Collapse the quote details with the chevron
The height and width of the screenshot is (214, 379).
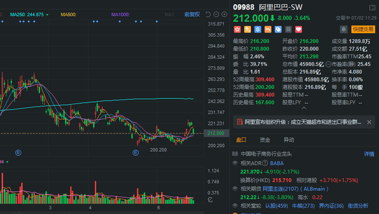click(x=304, y=108)
